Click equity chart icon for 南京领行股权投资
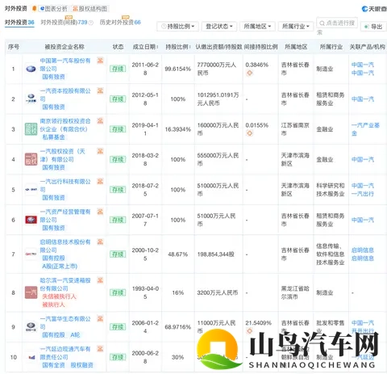Screen dimensions: 387x374 [100, 120]
